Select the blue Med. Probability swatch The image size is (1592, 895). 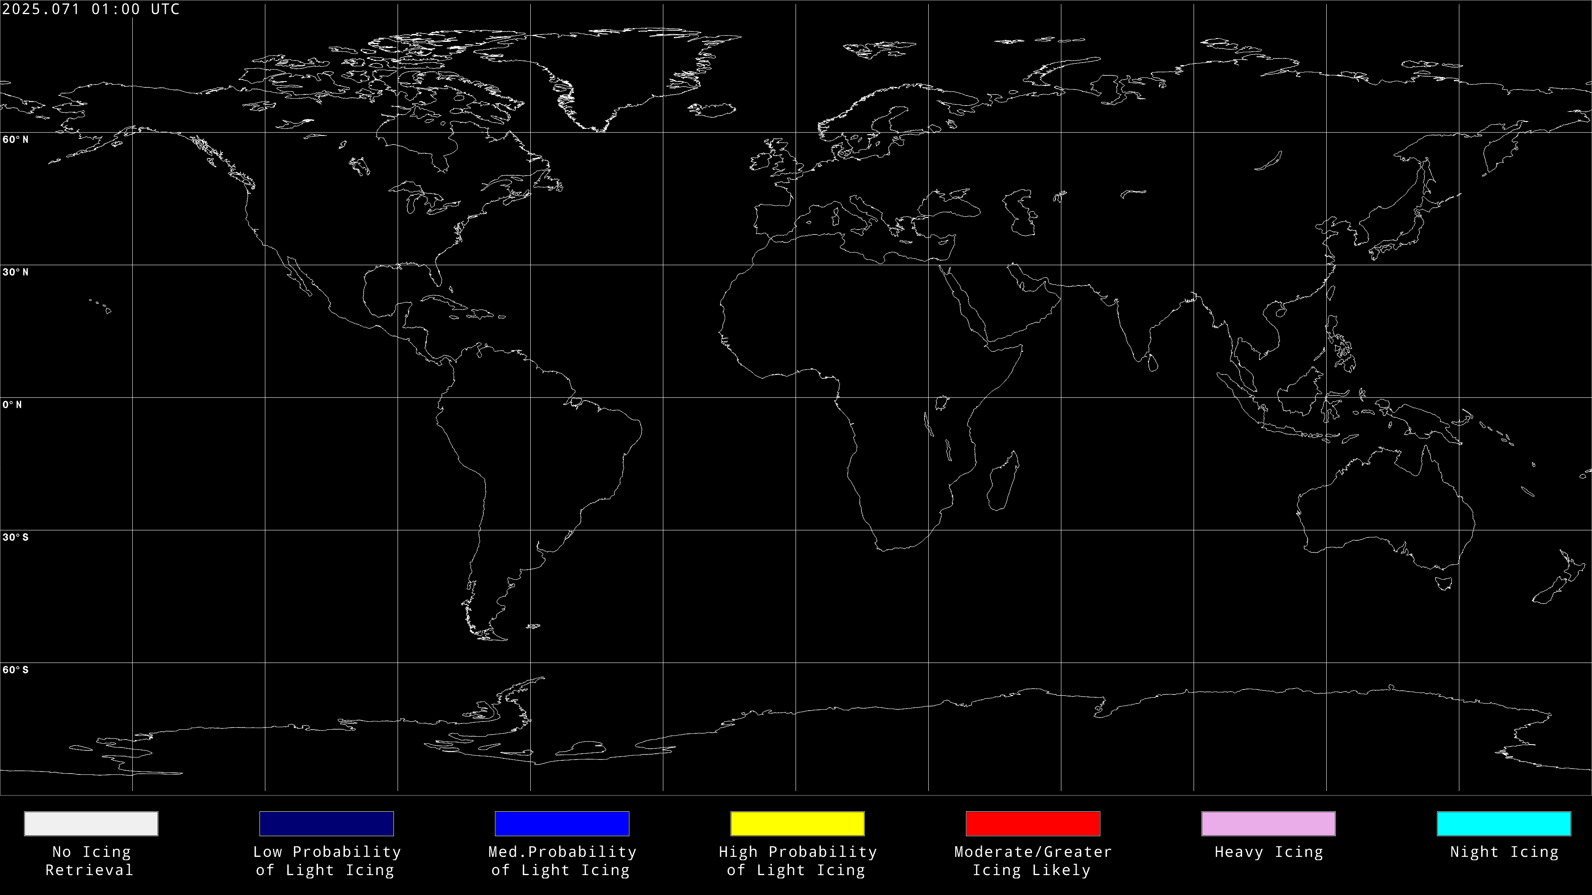coord(562,823)
